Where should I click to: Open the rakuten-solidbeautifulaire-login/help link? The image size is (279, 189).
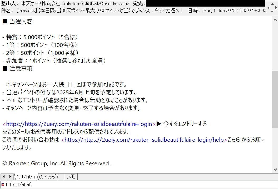[x=144, y=140]
